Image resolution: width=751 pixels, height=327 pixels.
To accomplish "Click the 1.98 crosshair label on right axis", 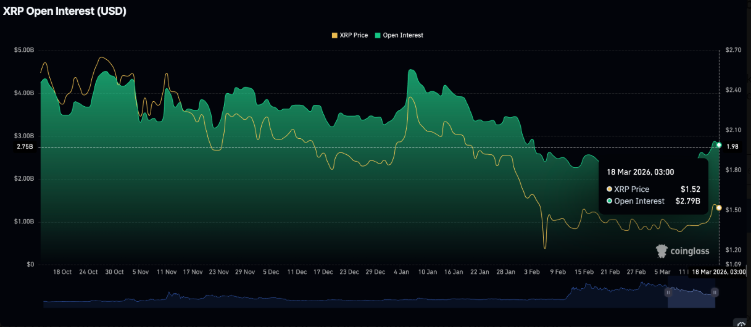I will tap(733, 146).
